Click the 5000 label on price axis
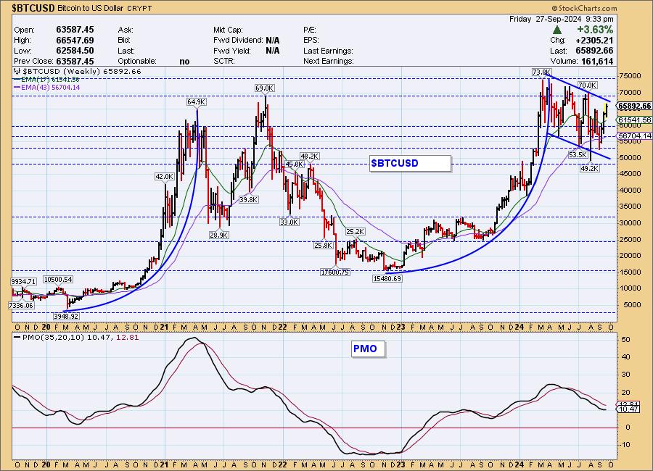Image resolution: width=653 pixels, height=471 pixels. click(x=632, y=304)
